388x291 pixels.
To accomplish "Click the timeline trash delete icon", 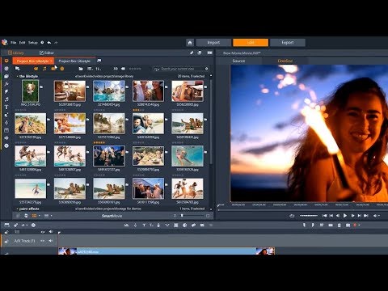I will pyautogui.click(x=339, y=226).
